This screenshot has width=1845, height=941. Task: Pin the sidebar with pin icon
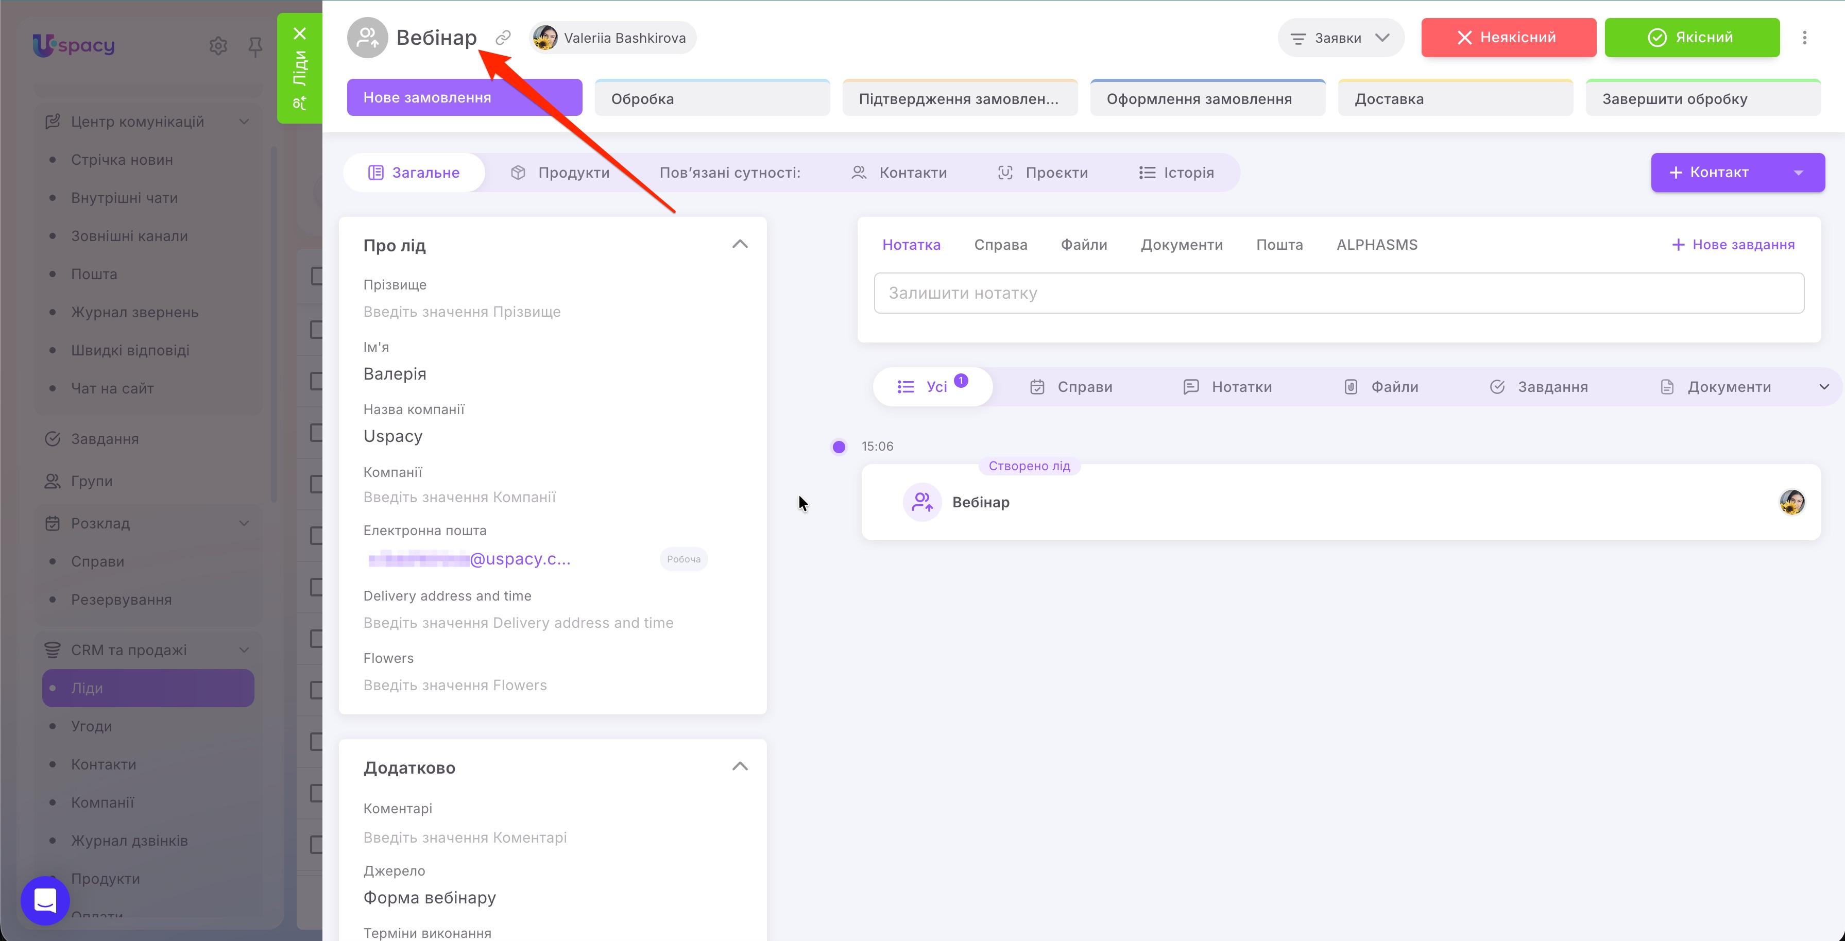[255, 46]
